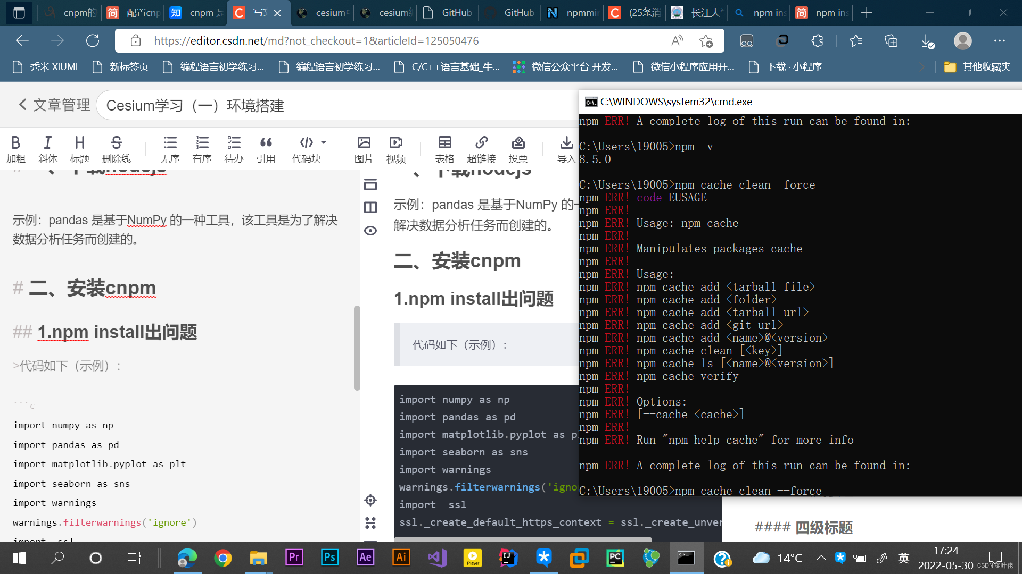Switch to the cnpm的 browser tab
Viewport: 1022px width, 574px height.
71,13
